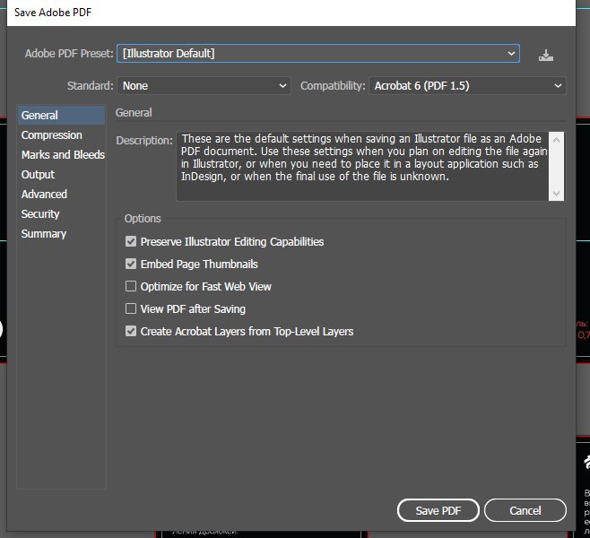Screen dimensions: 590x538
Task: Click the Cancel button
Action: coord(525,510)
